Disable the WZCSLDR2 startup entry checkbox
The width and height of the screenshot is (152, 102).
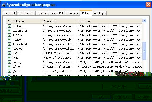click(x=9, y=31)
